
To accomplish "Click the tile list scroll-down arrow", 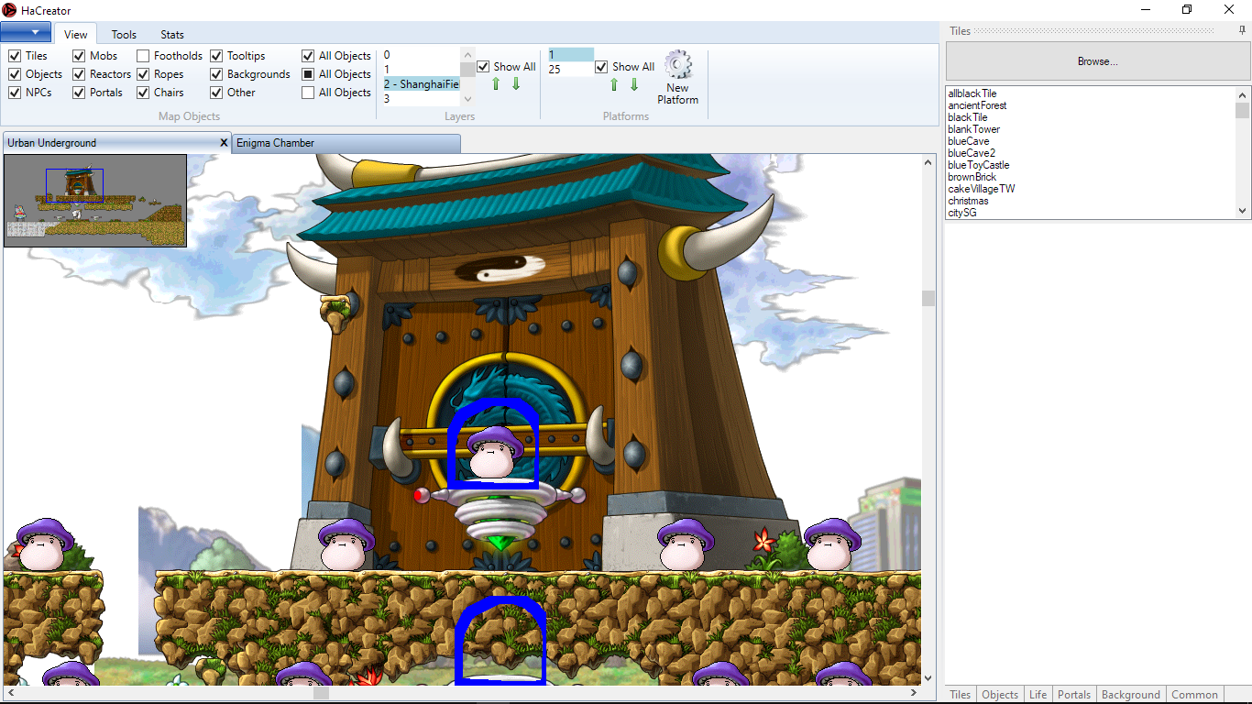I will tap(1243, 211).
